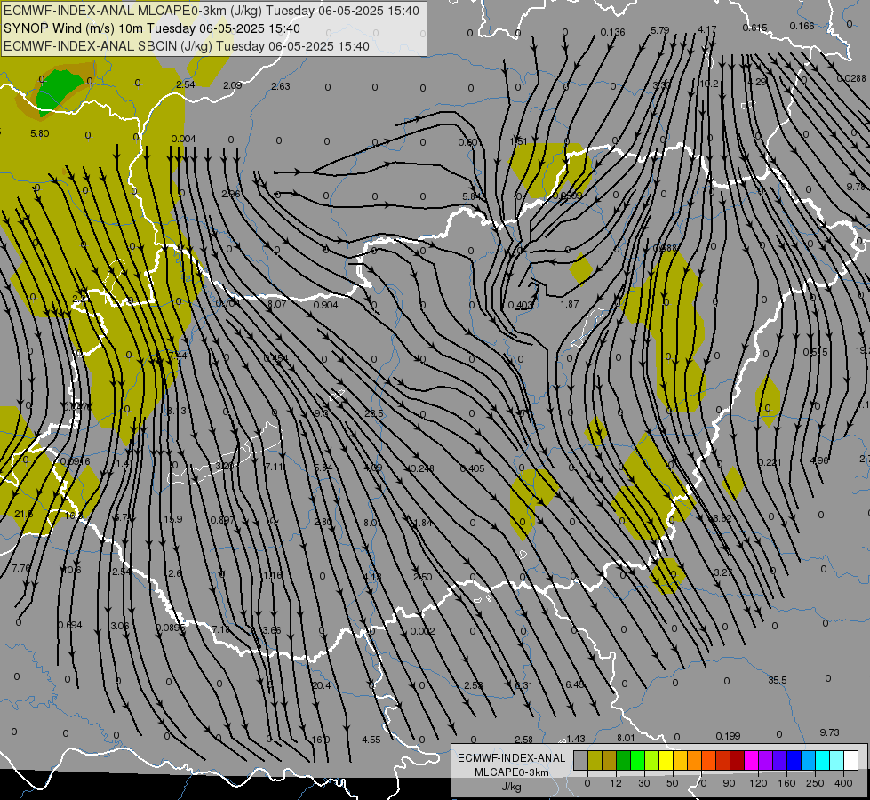The width and height of the screenshot is (870, 800).
Task: Click the map value 4.96
Action: tap(819, 460)
